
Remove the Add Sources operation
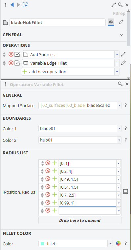[11, 54]
